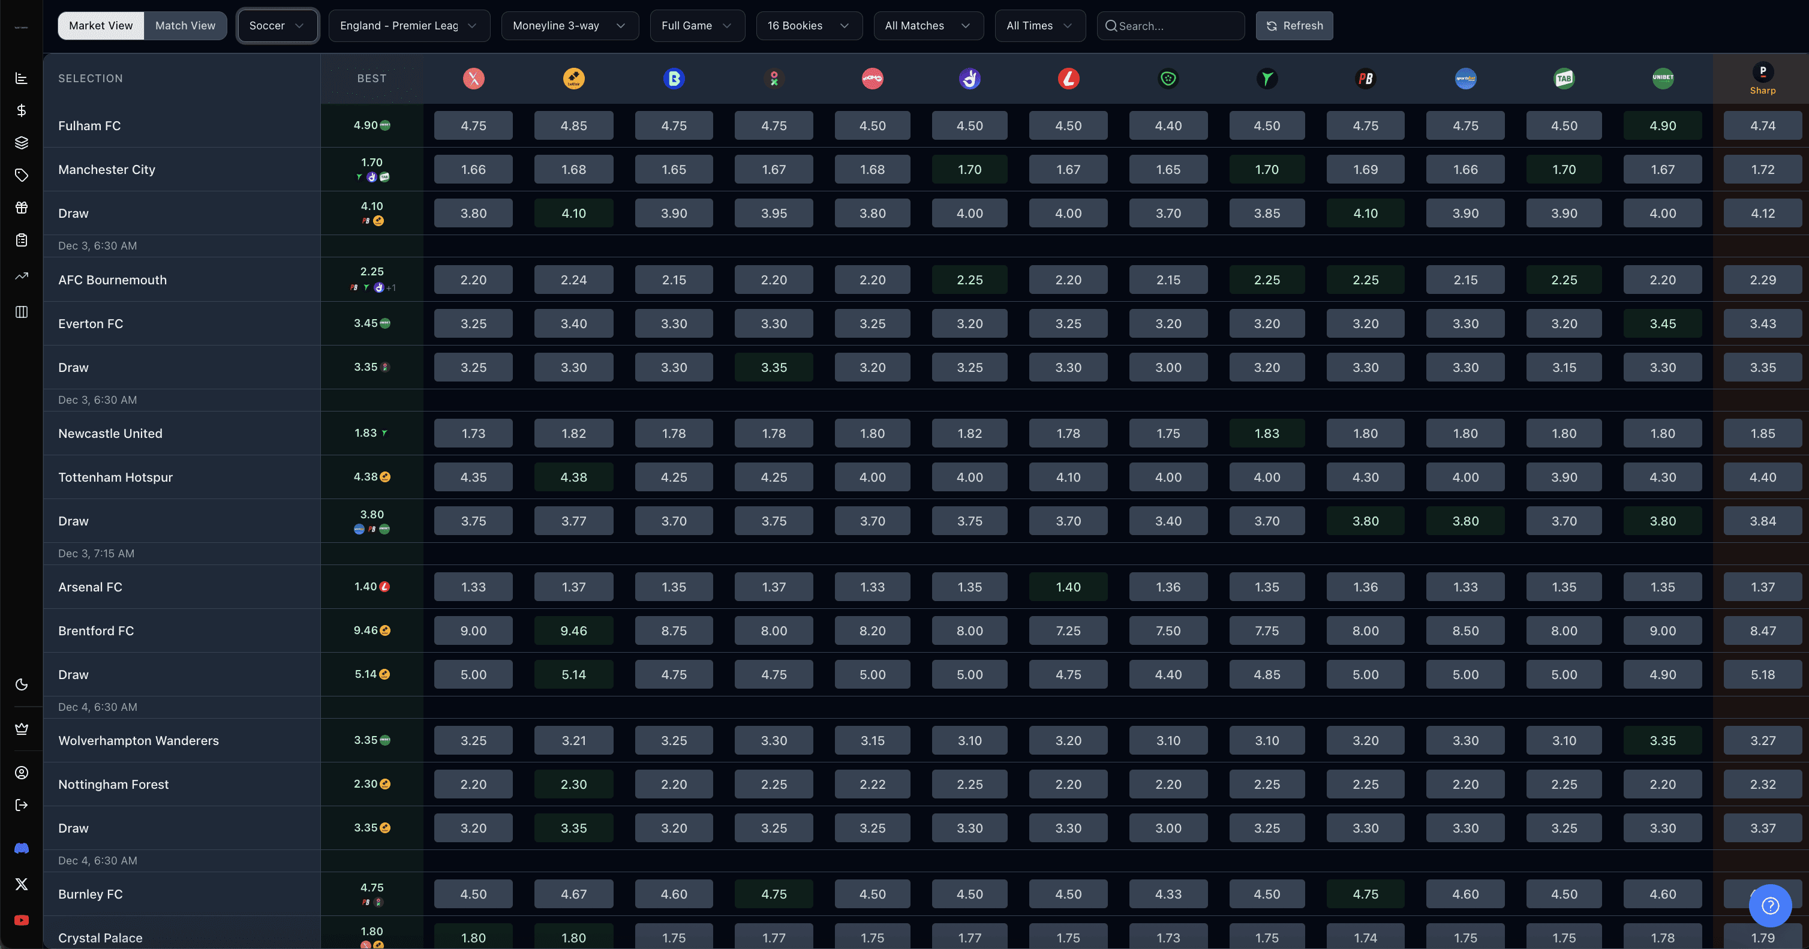Viewport: 1809px width, 949px height.
Task: Switch to Match View
Action: (x=185, y=25)
